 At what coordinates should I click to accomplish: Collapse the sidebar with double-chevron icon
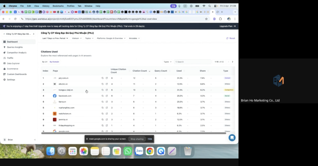(35, 140)
